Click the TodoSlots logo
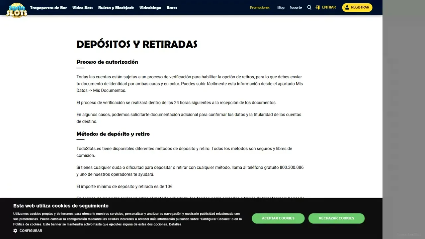 17,10
